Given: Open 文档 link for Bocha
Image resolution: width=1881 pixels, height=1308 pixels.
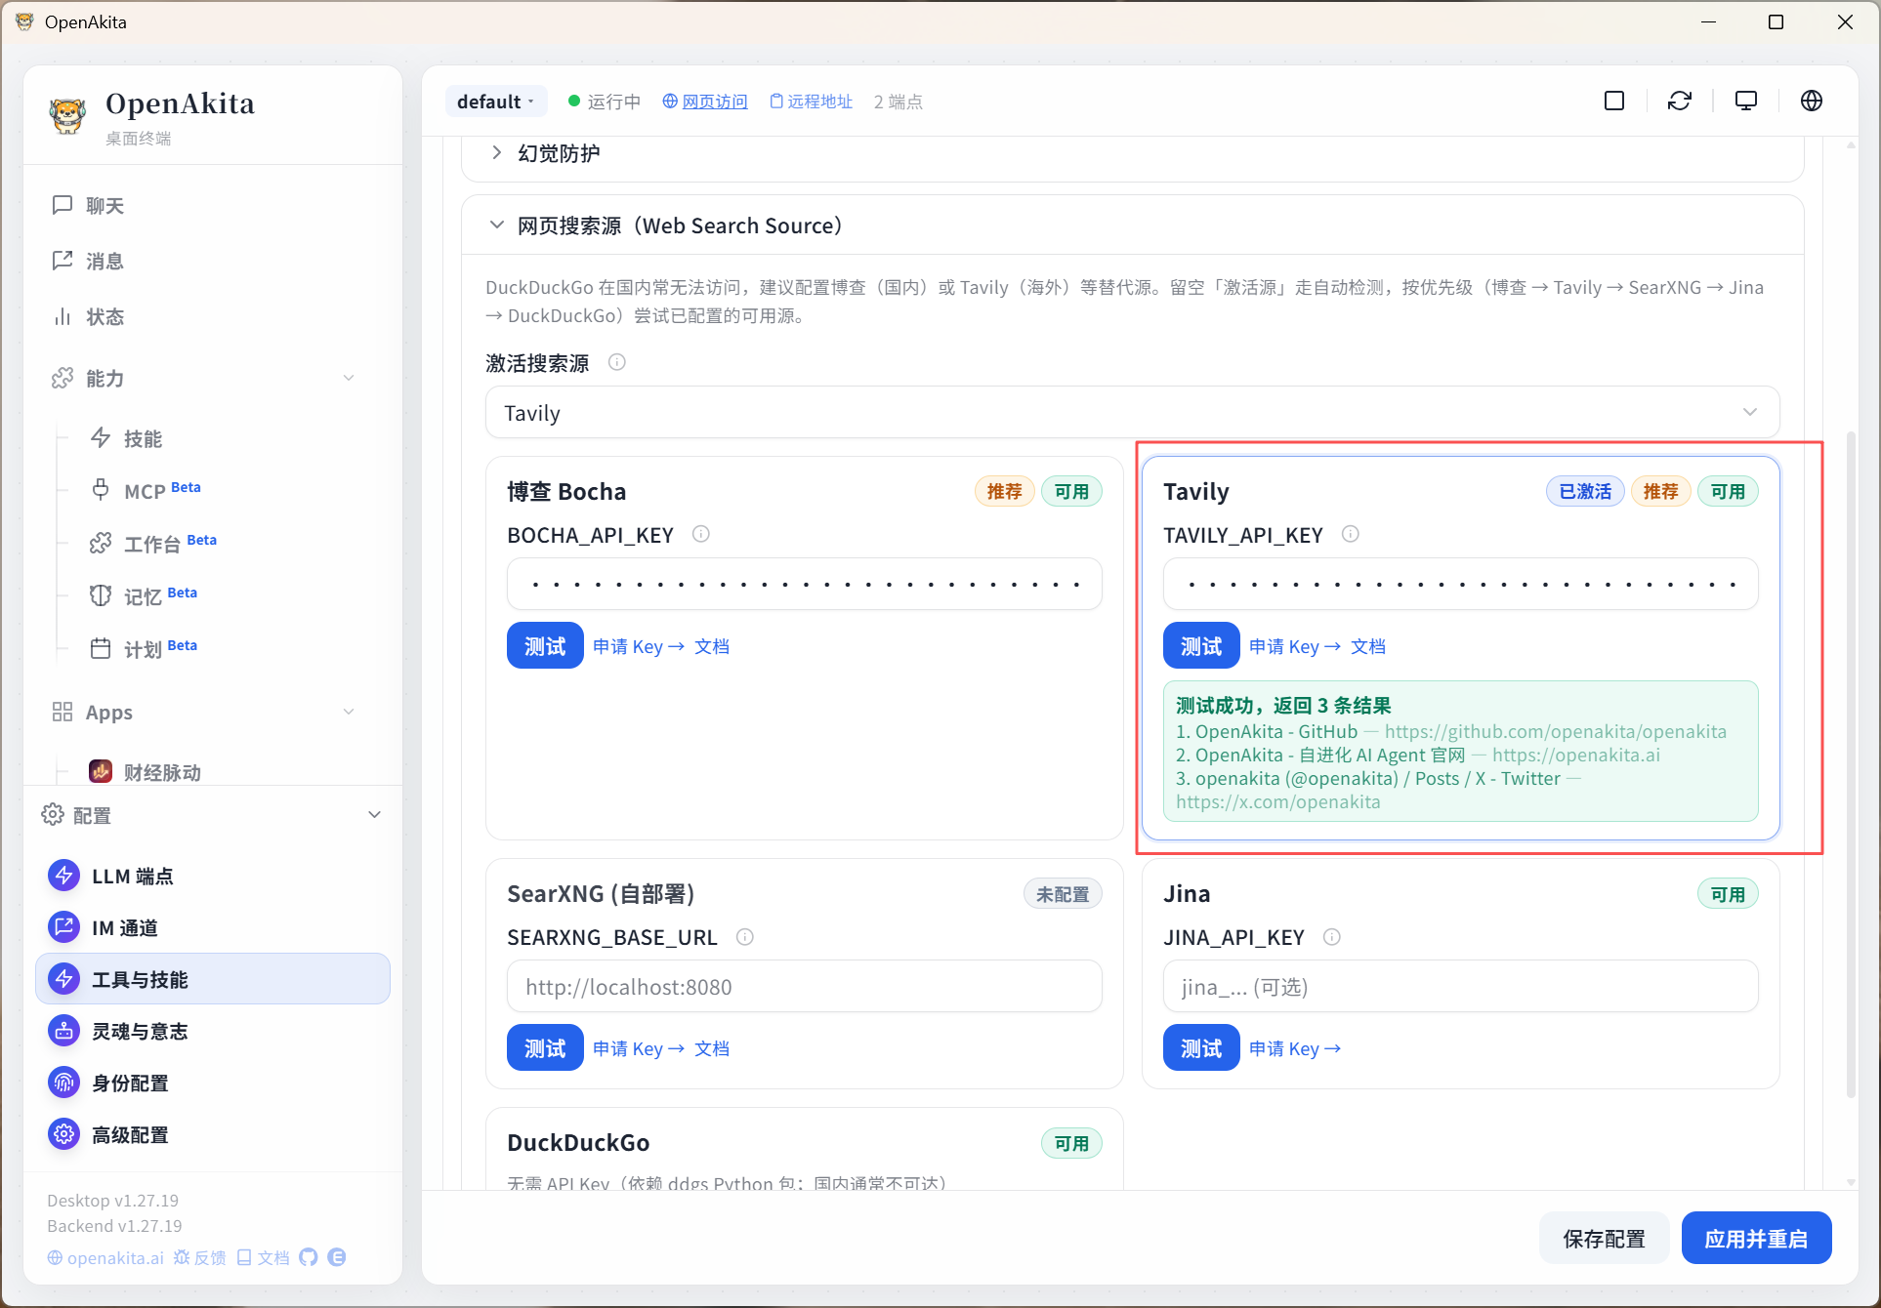Looking at the screenshot, I should click(712, 646).
